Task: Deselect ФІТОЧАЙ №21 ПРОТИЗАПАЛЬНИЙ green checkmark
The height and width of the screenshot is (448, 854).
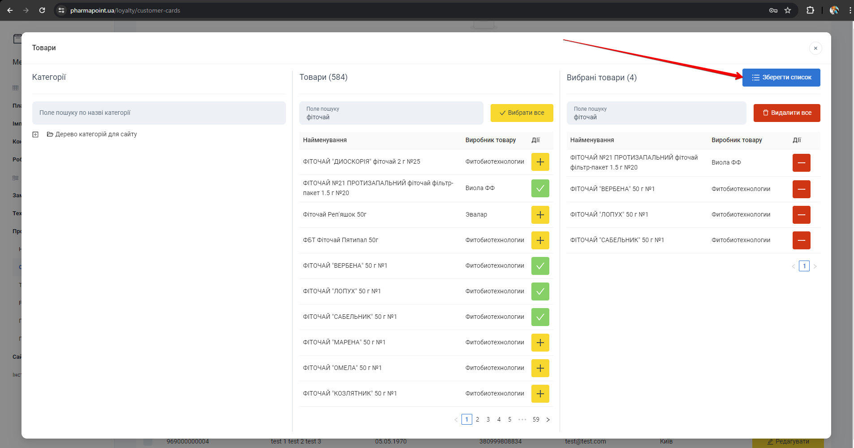Action: (x=540, y=188)
